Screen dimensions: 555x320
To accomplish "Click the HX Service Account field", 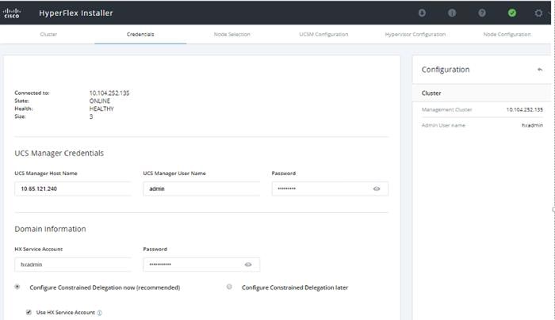I will [73, 265].
